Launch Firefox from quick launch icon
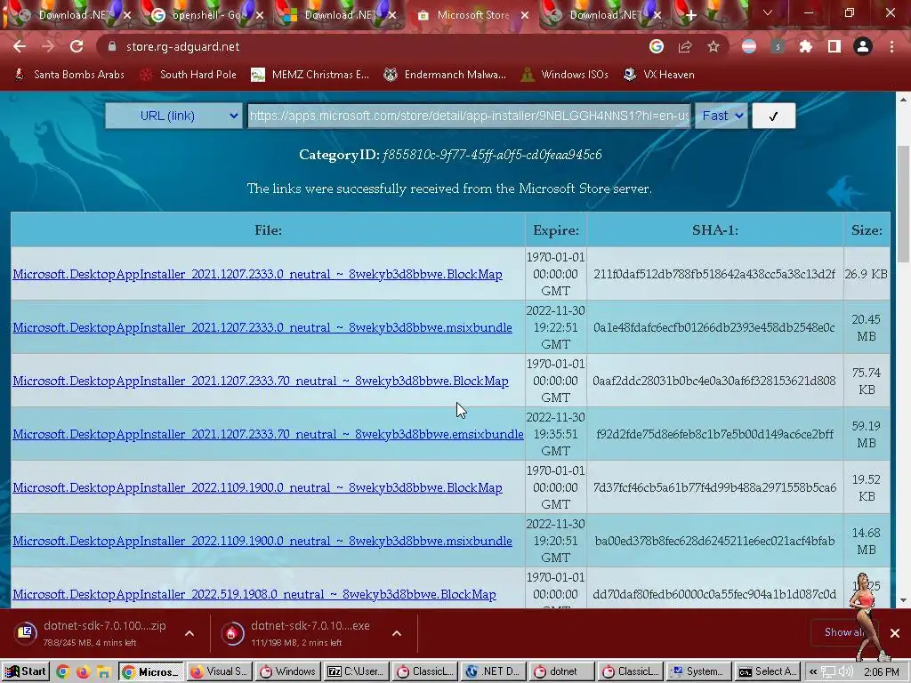 point(83,672)
